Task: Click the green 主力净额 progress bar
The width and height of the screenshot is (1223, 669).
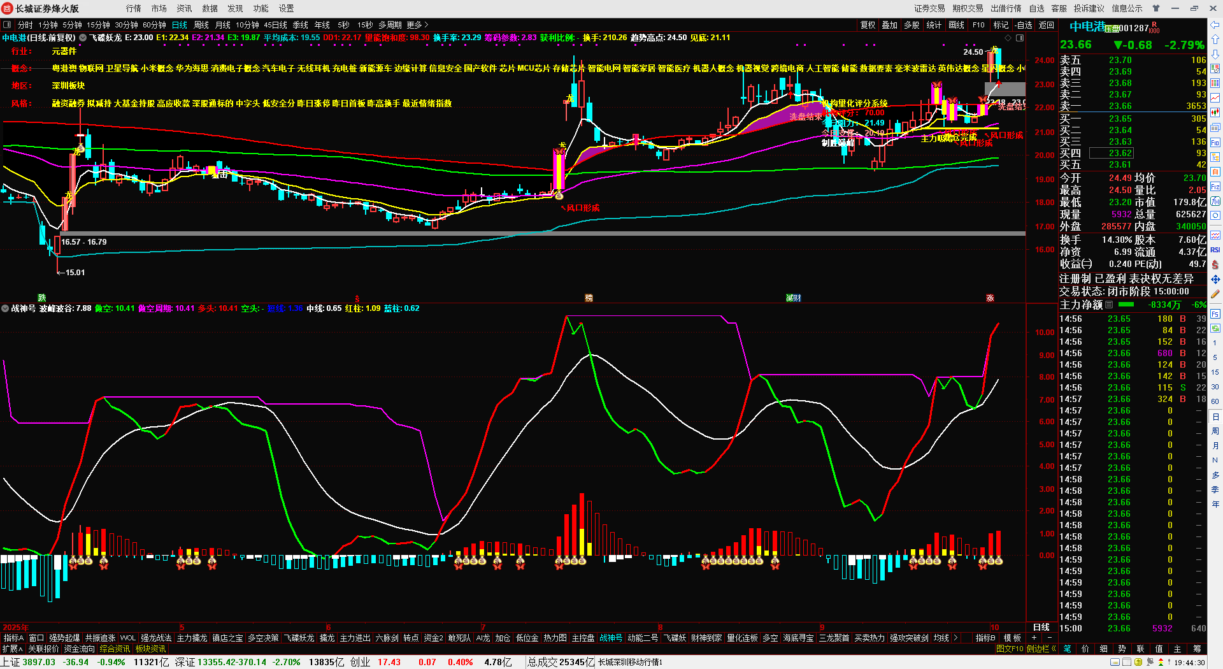Action: click(x=1126, y=305)
